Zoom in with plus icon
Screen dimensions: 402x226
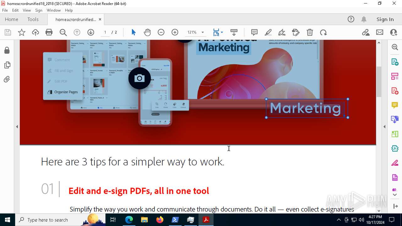(175, 32)
